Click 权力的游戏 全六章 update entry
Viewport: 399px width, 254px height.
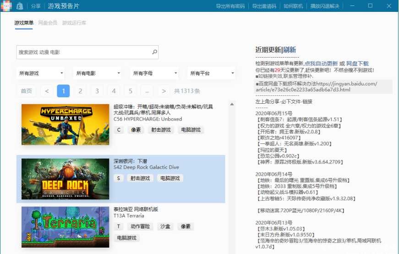point(299,126)
